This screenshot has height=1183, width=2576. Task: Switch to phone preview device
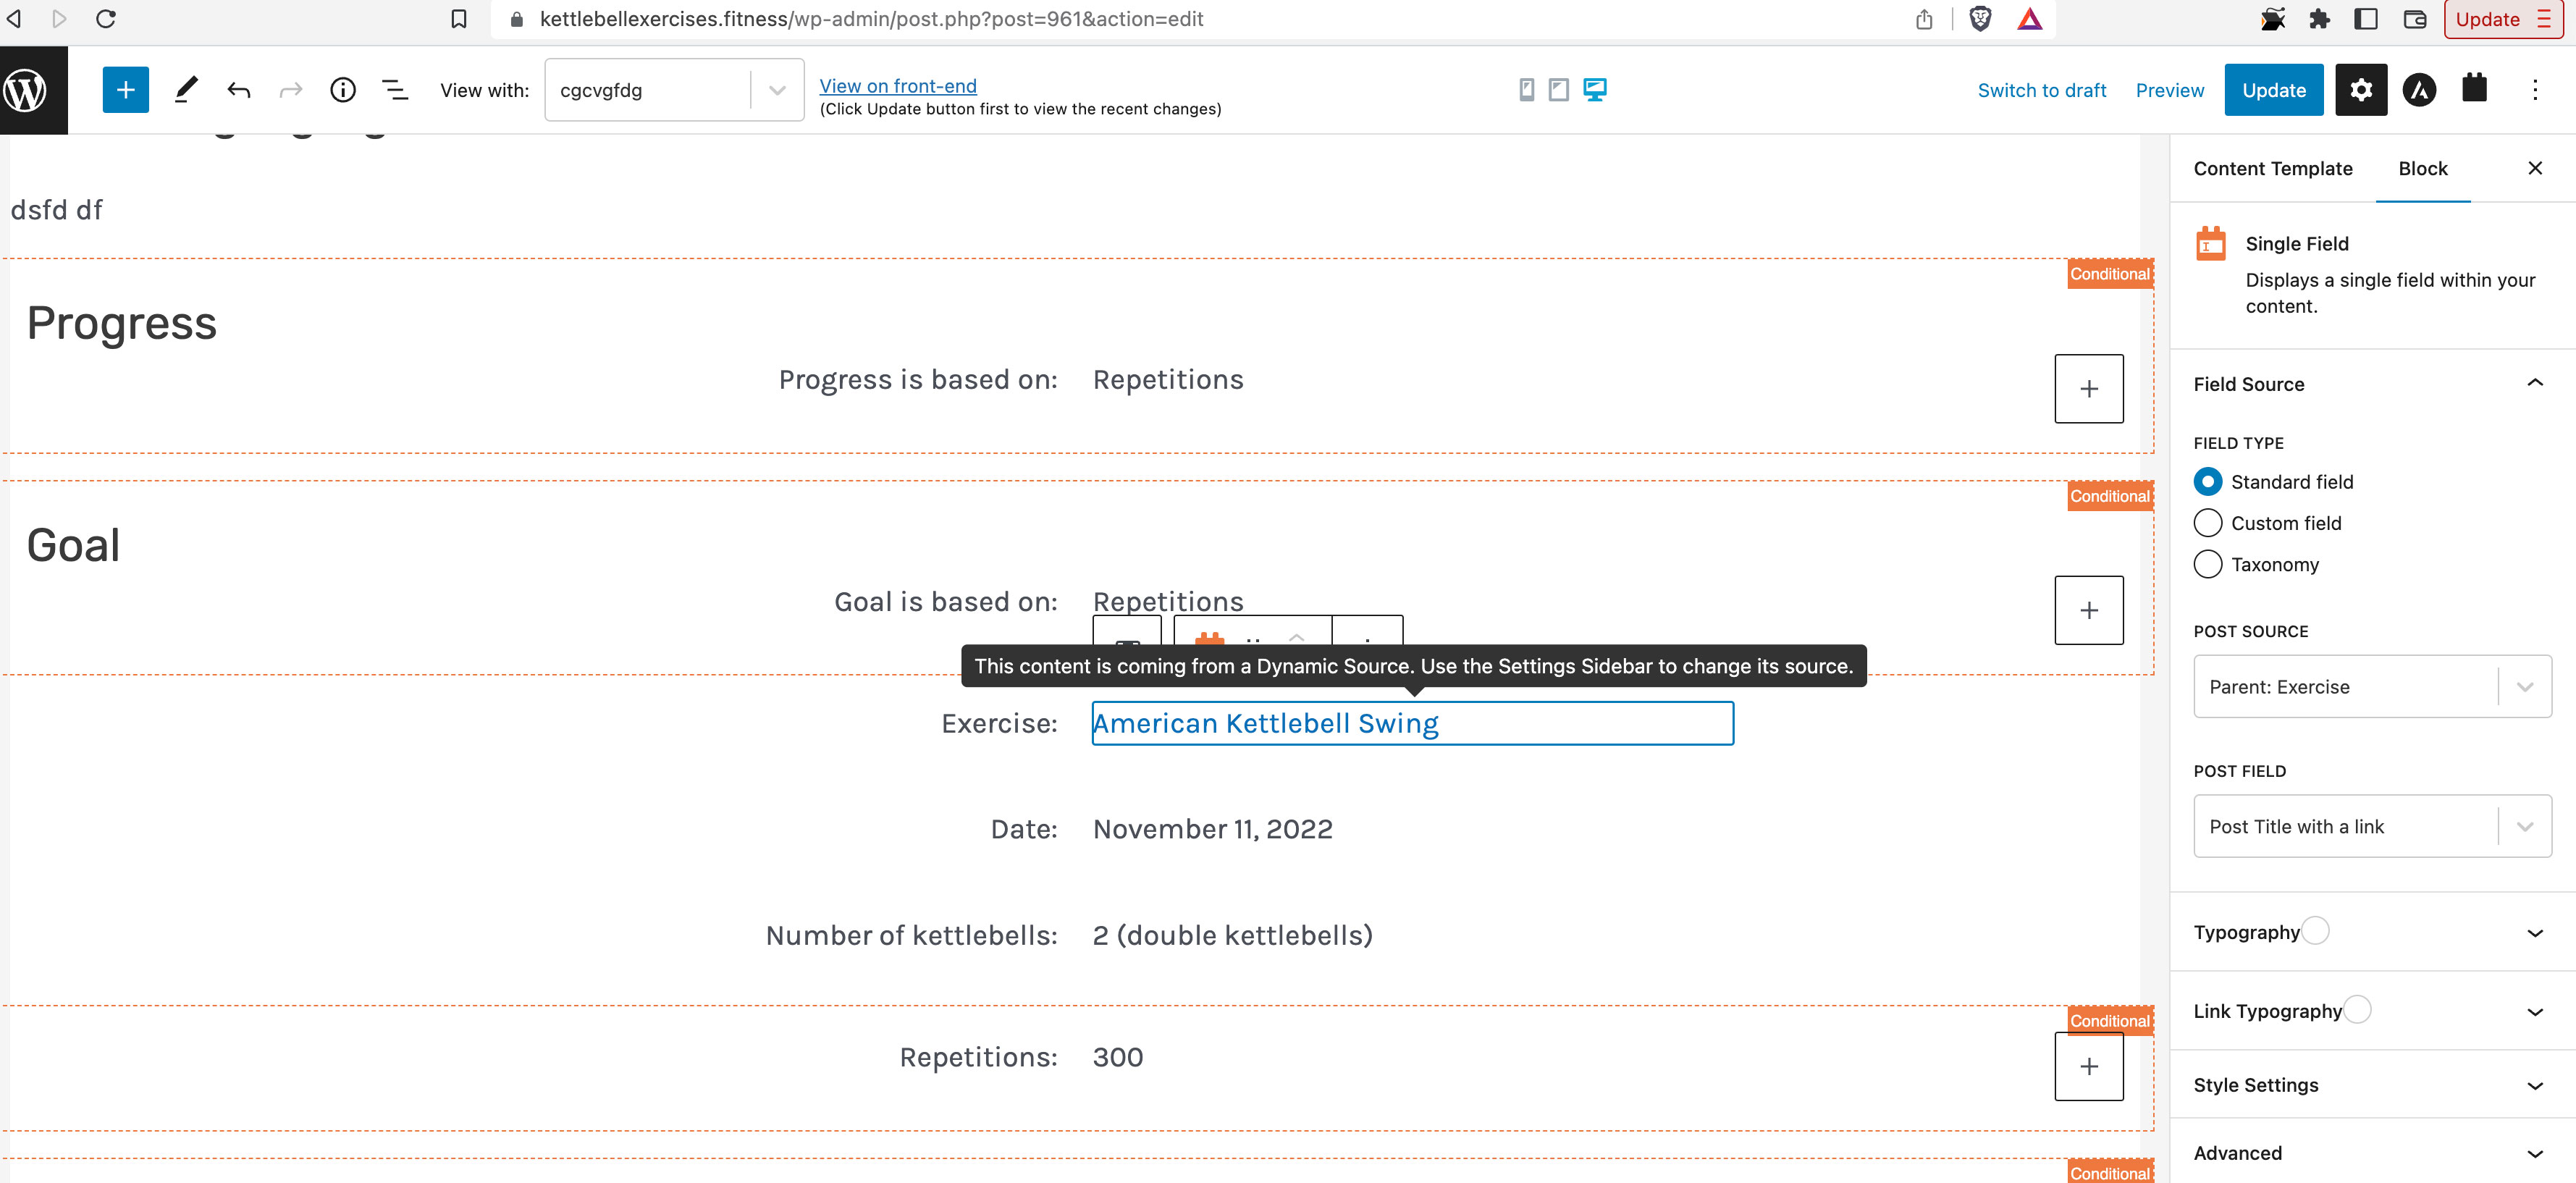pos(1526,90)
